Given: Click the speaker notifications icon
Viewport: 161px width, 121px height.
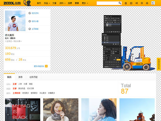Looking at the screenshot, I should (x=137, y=3).
